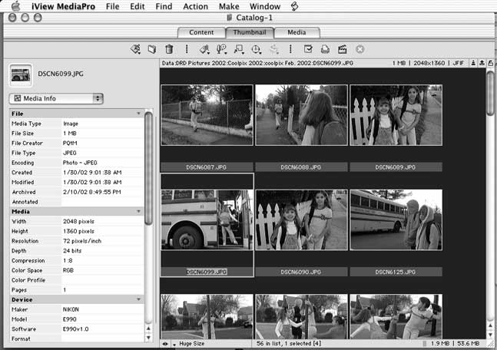Open the label pencil tool in toolbar
This screenshot has height=350, width=497.
(x=135, y=49)
